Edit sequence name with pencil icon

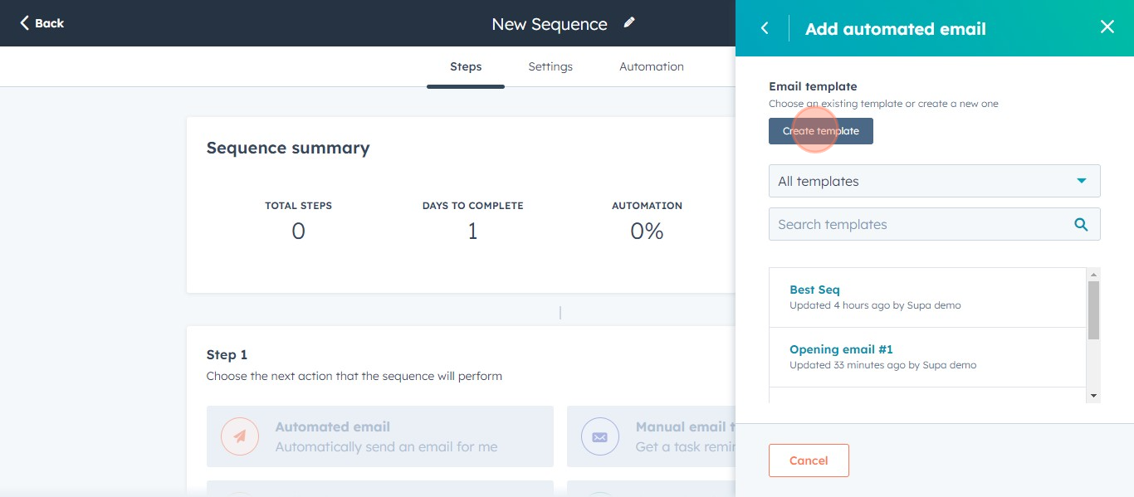click(x=629, y=23)
